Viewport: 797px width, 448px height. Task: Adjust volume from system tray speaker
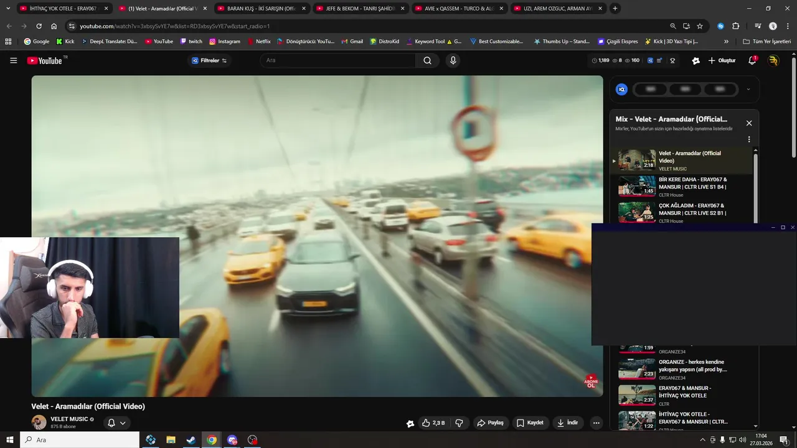click(x=742, y=440)
